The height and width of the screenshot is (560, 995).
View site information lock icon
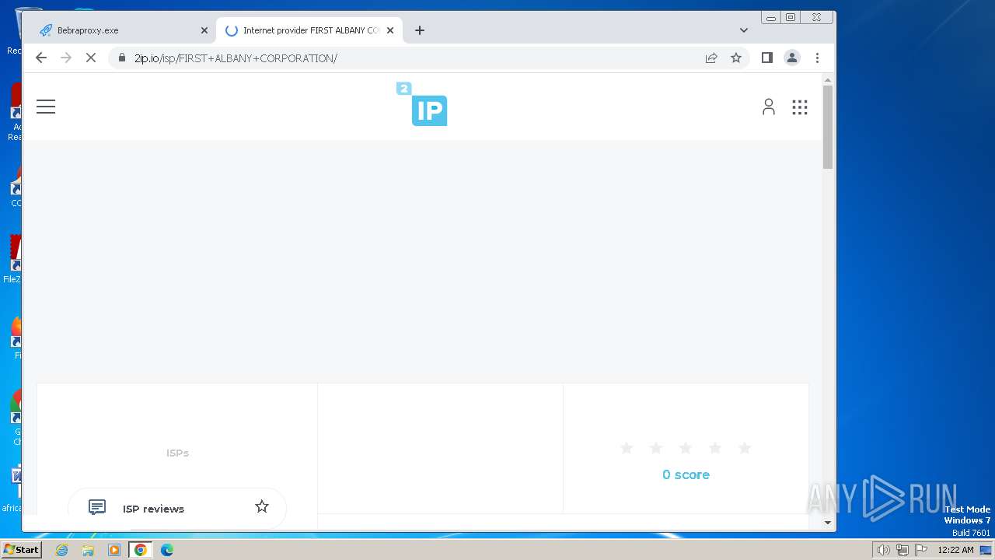click(x=121, y=58)
